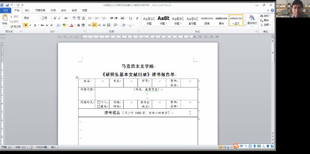The width and height of the screenshot is (310, 154).
Task: Check the 个人 checkbox in table
Action: pos(99,103)
